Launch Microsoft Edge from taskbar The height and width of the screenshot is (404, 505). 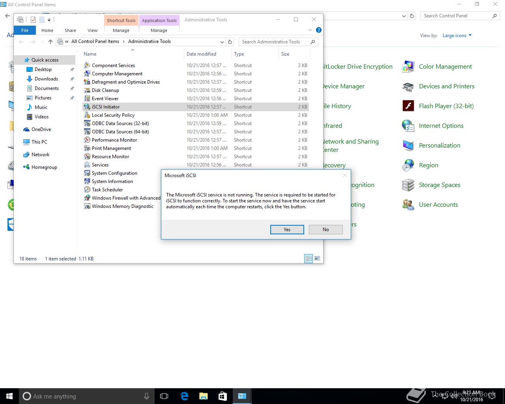(184, 396)
